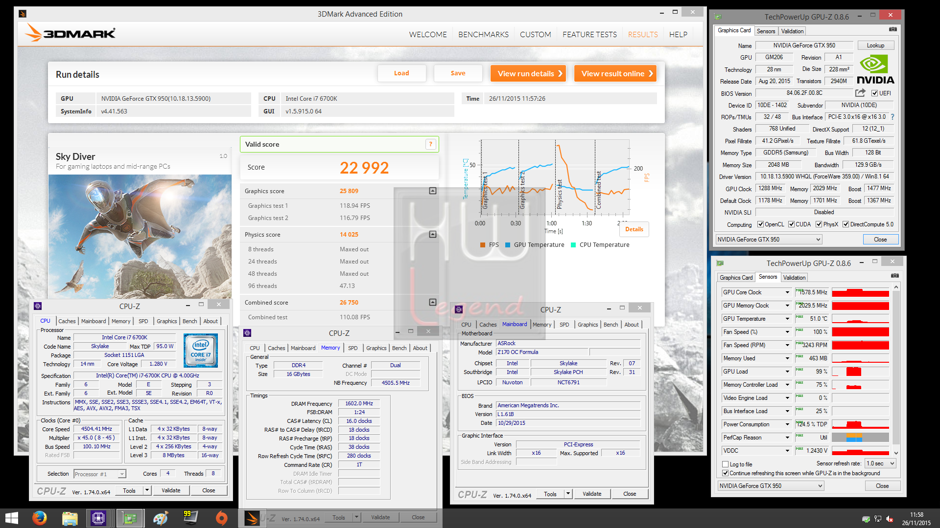
Task: Open GPU selector dropdown in GPU-Z Sensors window
Action: [x=771, y=485]
